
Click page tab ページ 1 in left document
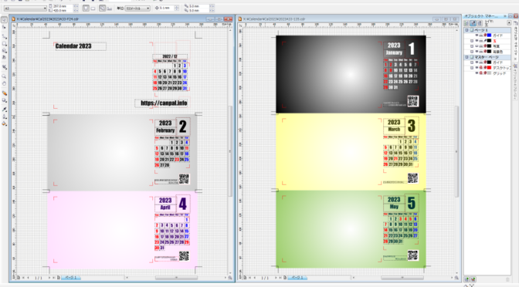click(70, 278)
